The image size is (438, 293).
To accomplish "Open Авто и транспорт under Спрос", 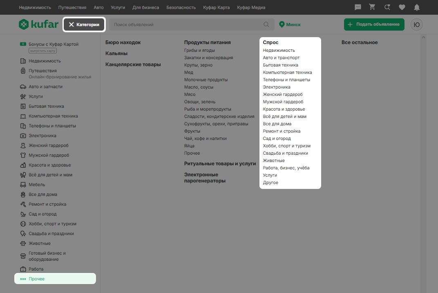I will coord(281,58).
